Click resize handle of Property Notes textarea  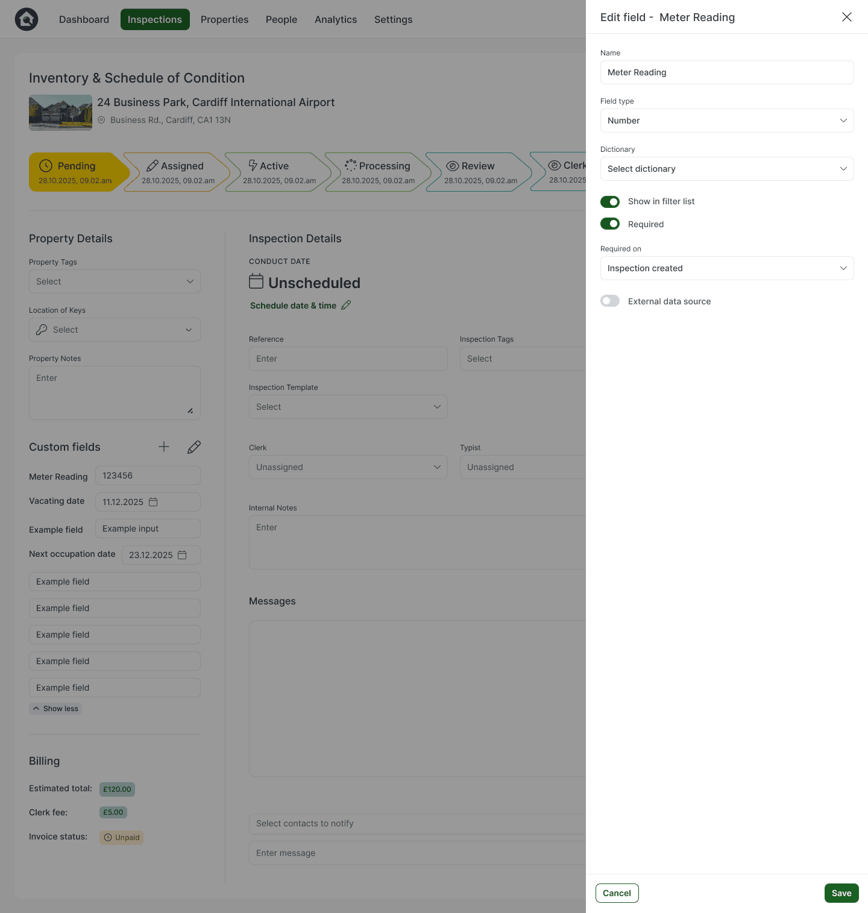190,411
